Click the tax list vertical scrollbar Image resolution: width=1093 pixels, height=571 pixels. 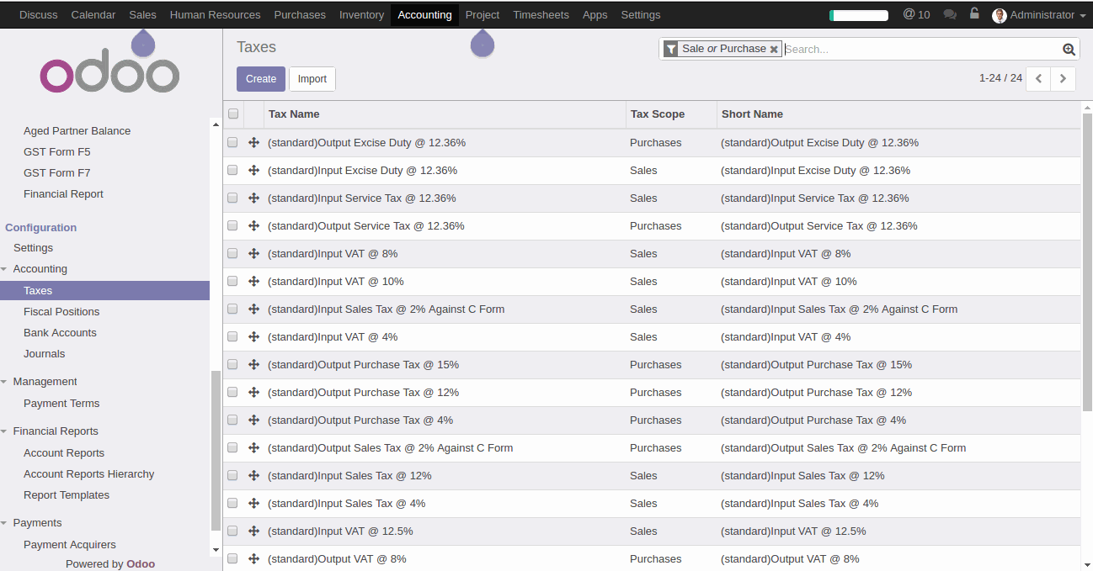[x=1087, y=262]
